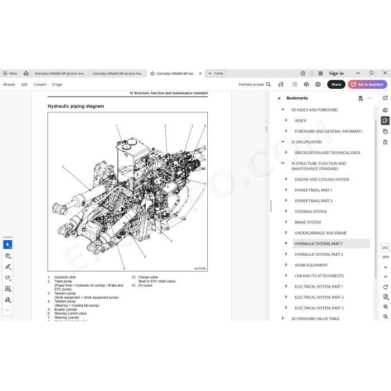The width and height of the screenshot is (391, 391).
Task: Click the Print icon in the toolbar
Action: click(x=318, y=84)
